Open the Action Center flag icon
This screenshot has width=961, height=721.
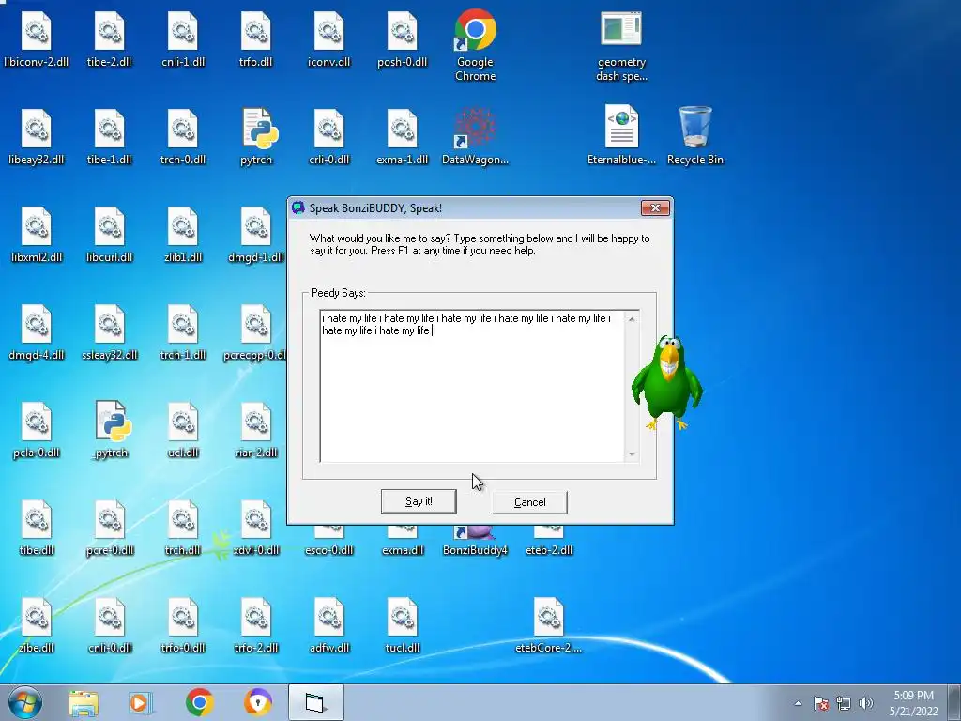[820, 703]
